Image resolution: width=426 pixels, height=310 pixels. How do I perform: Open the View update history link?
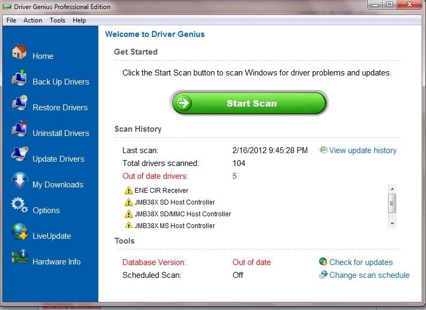pyautogui.click(x=363, y=150)
